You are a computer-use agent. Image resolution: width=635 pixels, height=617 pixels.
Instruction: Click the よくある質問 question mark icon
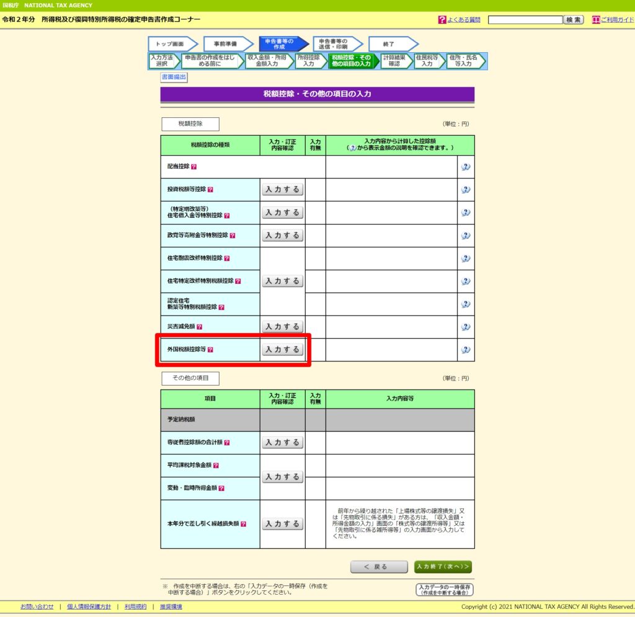tap(442, 20)
